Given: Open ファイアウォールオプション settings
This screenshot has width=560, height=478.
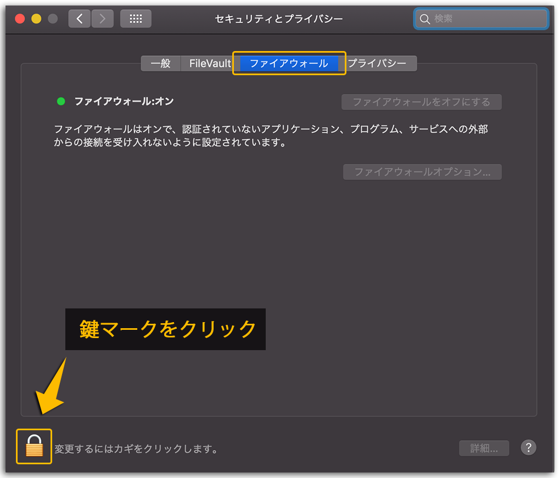Looking at the screenshot, I should click(422, 172).
